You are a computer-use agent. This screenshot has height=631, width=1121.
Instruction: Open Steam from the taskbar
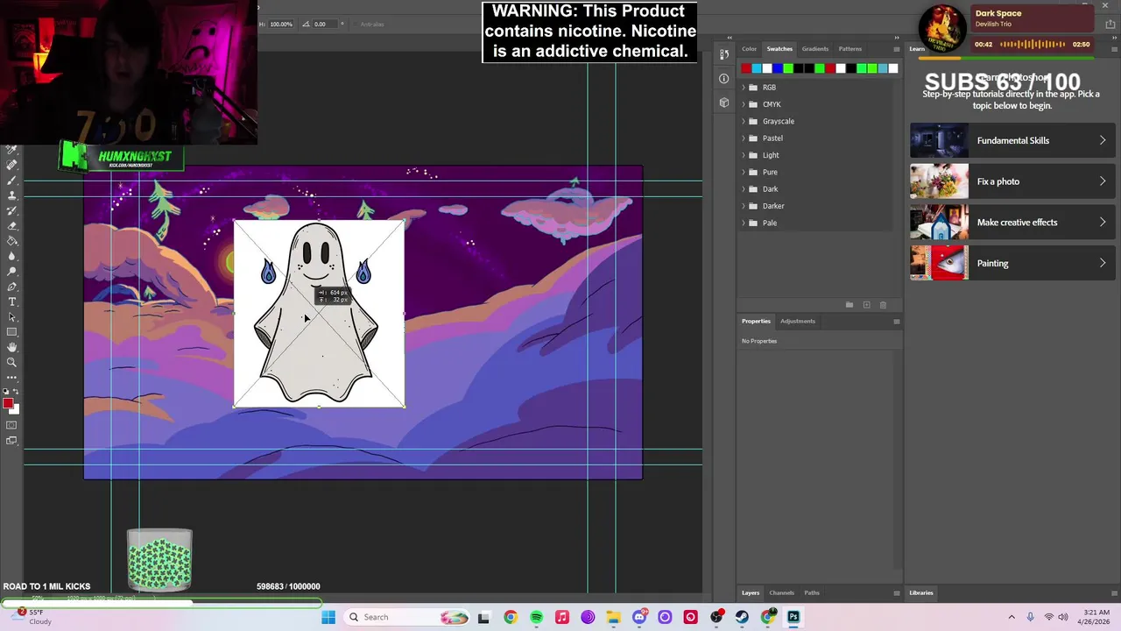coord(742,617)
